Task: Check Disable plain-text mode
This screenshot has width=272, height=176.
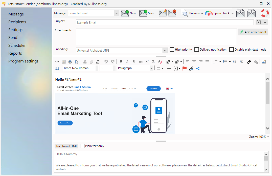Action: pos(231,50)
